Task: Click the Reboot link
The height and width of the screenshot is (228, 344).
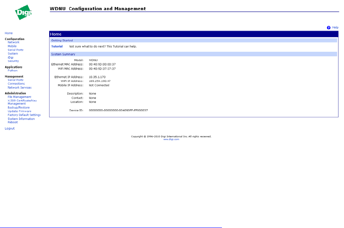Action: coord(13,122)
